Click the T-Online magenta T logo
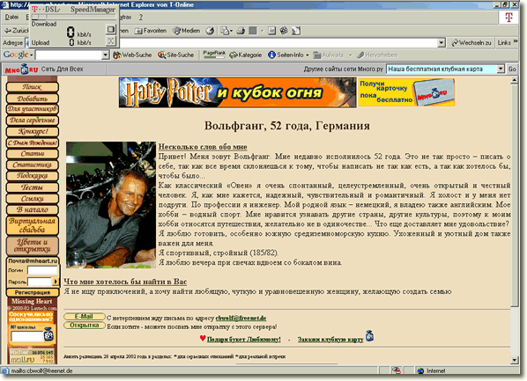This screenshot has width=527, height=381. coord(508,17)
